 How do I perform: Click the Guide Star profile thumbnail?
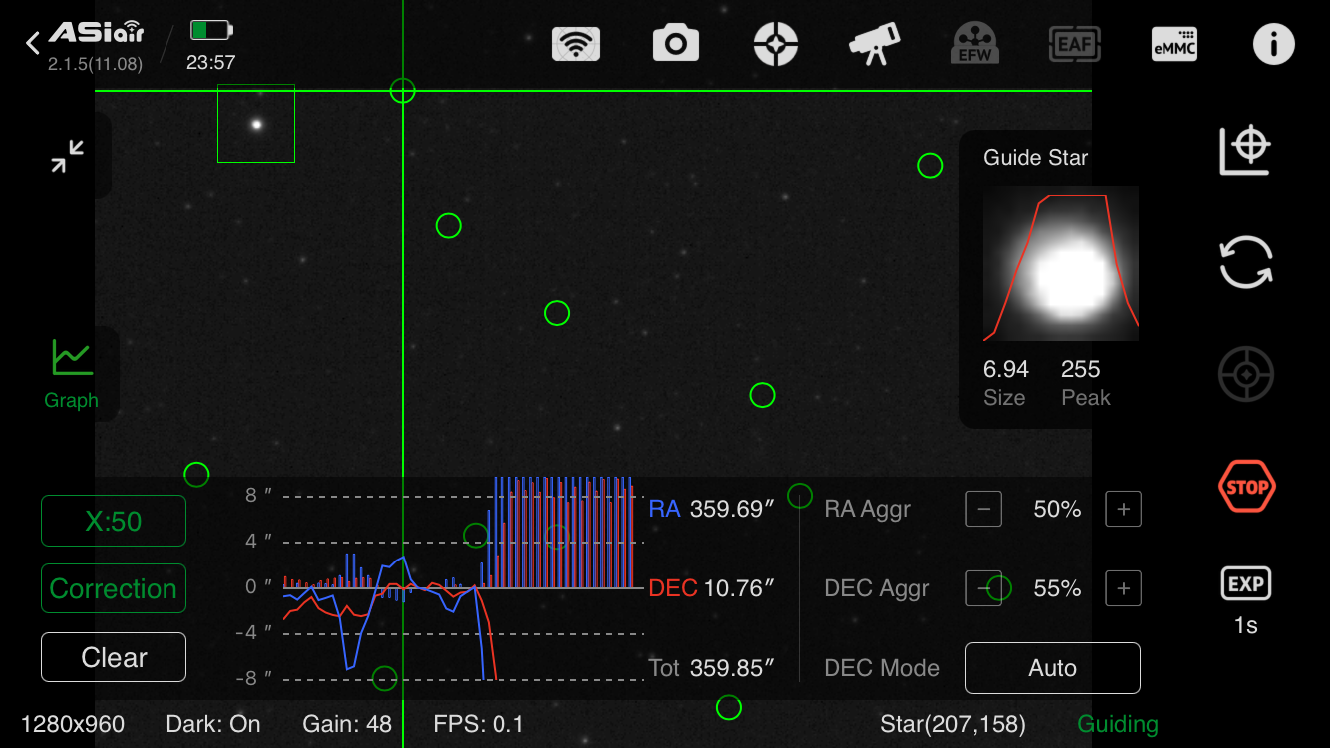[1061, 263]
